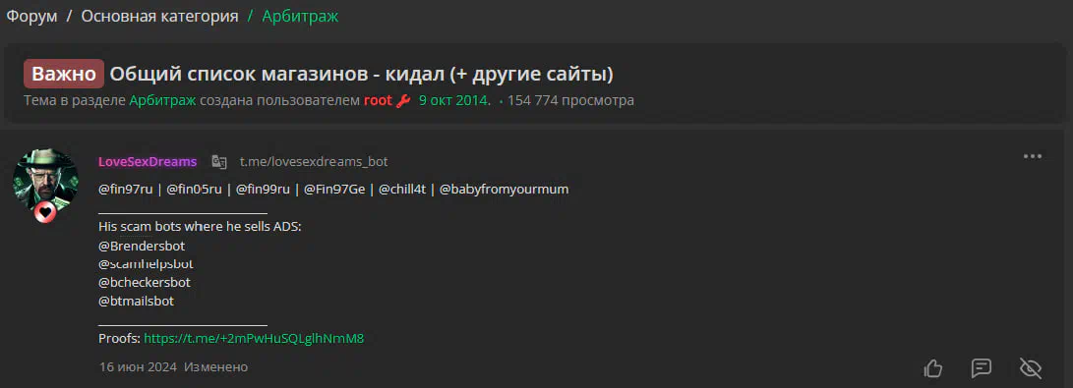Click the wrench icon next to root
Screen dimensions: 1073x388
403,101
